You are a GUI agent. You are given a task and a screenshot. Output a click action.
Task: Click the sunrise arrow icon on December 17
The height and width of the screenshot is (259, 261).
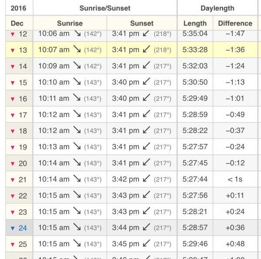tap(77, 114)
